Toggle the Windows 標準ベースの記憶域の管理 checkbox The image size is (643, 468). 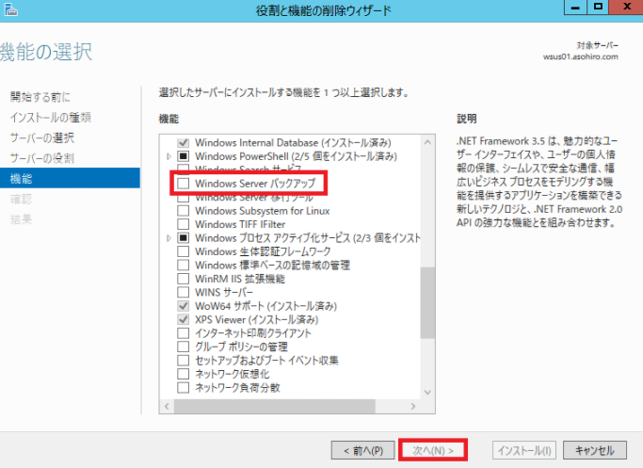click(183, 265)
